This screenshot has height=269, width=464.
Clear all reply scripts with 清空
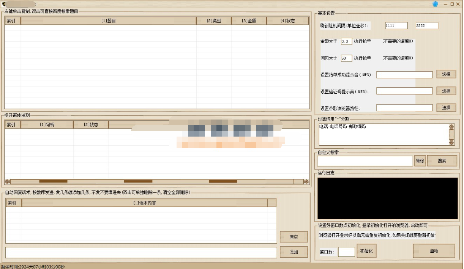tap(294, 237)
